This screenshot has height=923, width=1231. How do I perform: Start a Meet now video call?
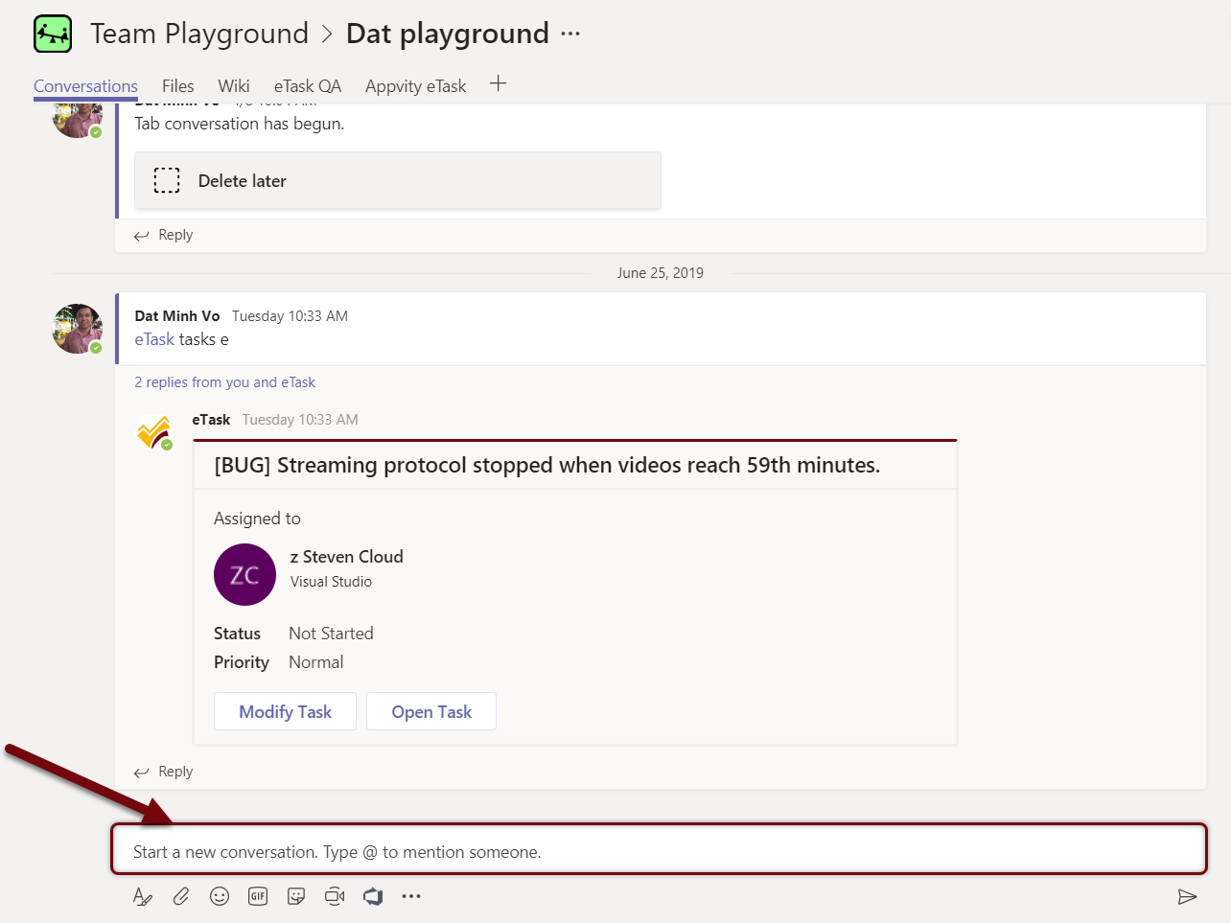pos(335,896)
